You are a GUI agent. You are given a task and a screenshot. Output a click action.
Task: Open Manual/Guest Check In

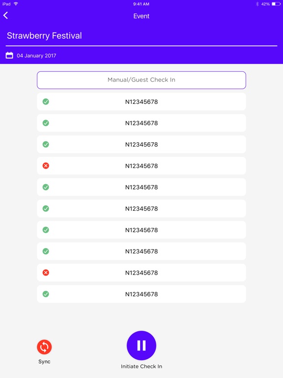click(141, 80)
